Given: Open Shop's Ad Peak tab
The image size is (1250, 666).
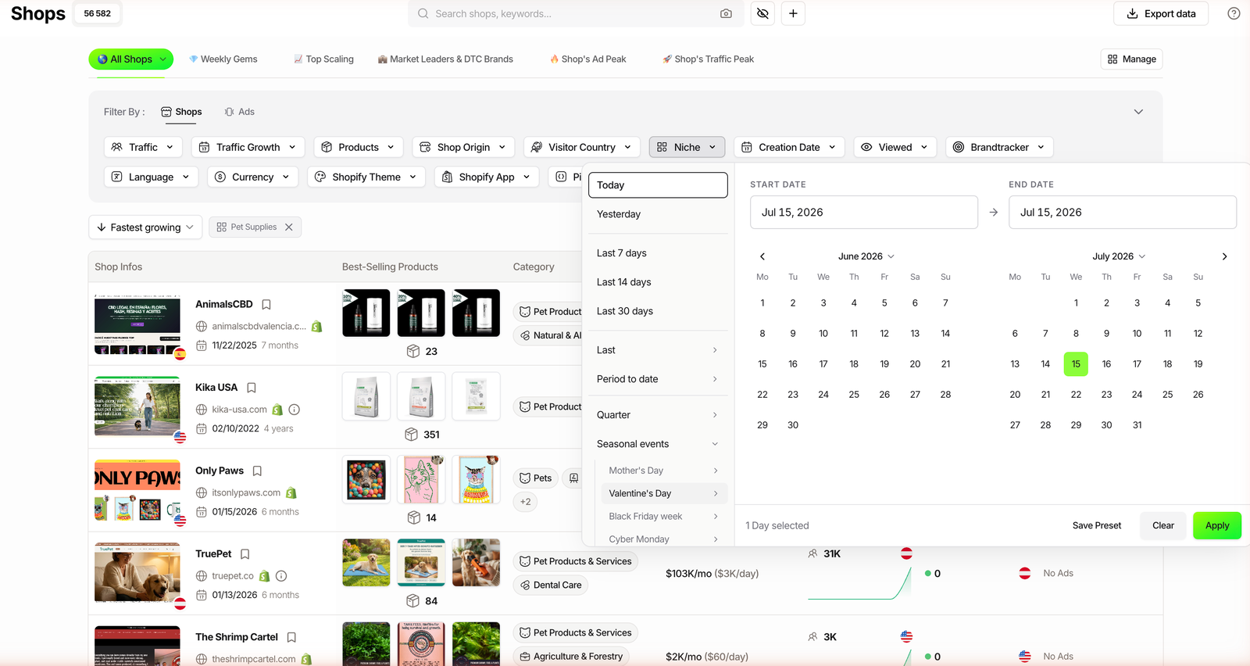Looking at the screenshot, I should [x=587, y=59].
